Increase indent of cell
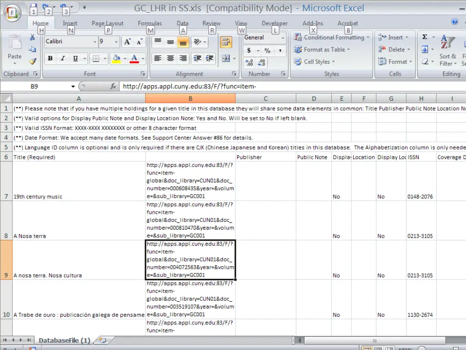466x350 pixels. 209,58
